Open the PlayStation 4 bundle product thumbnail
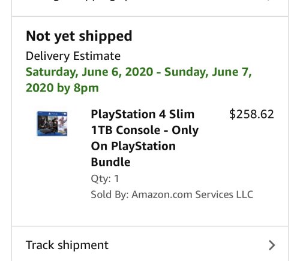This screenshot has height=261, width=300. point(52,124)
